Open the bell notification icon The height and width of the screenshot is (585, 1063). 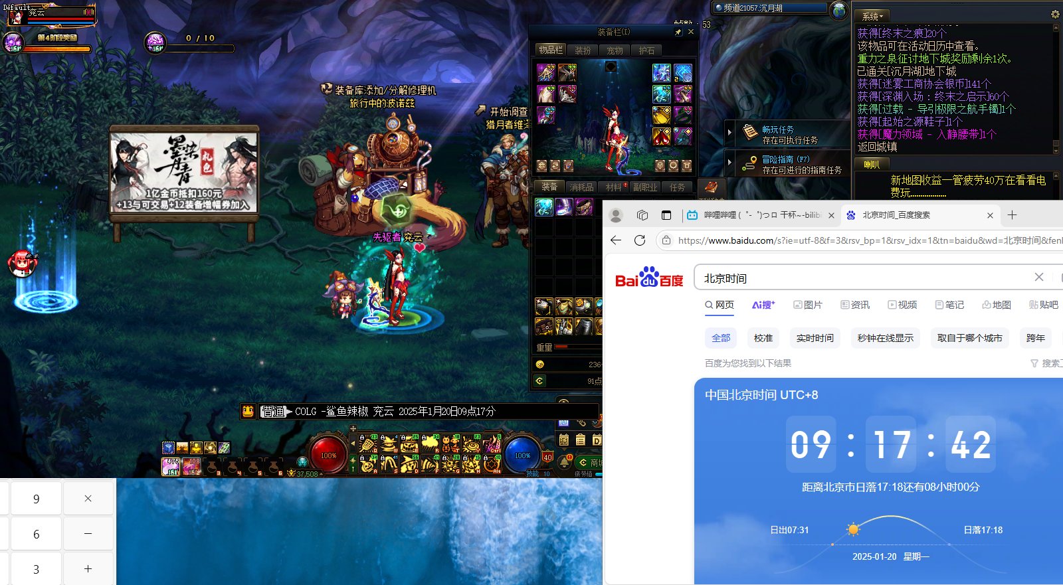pos(564,461)
